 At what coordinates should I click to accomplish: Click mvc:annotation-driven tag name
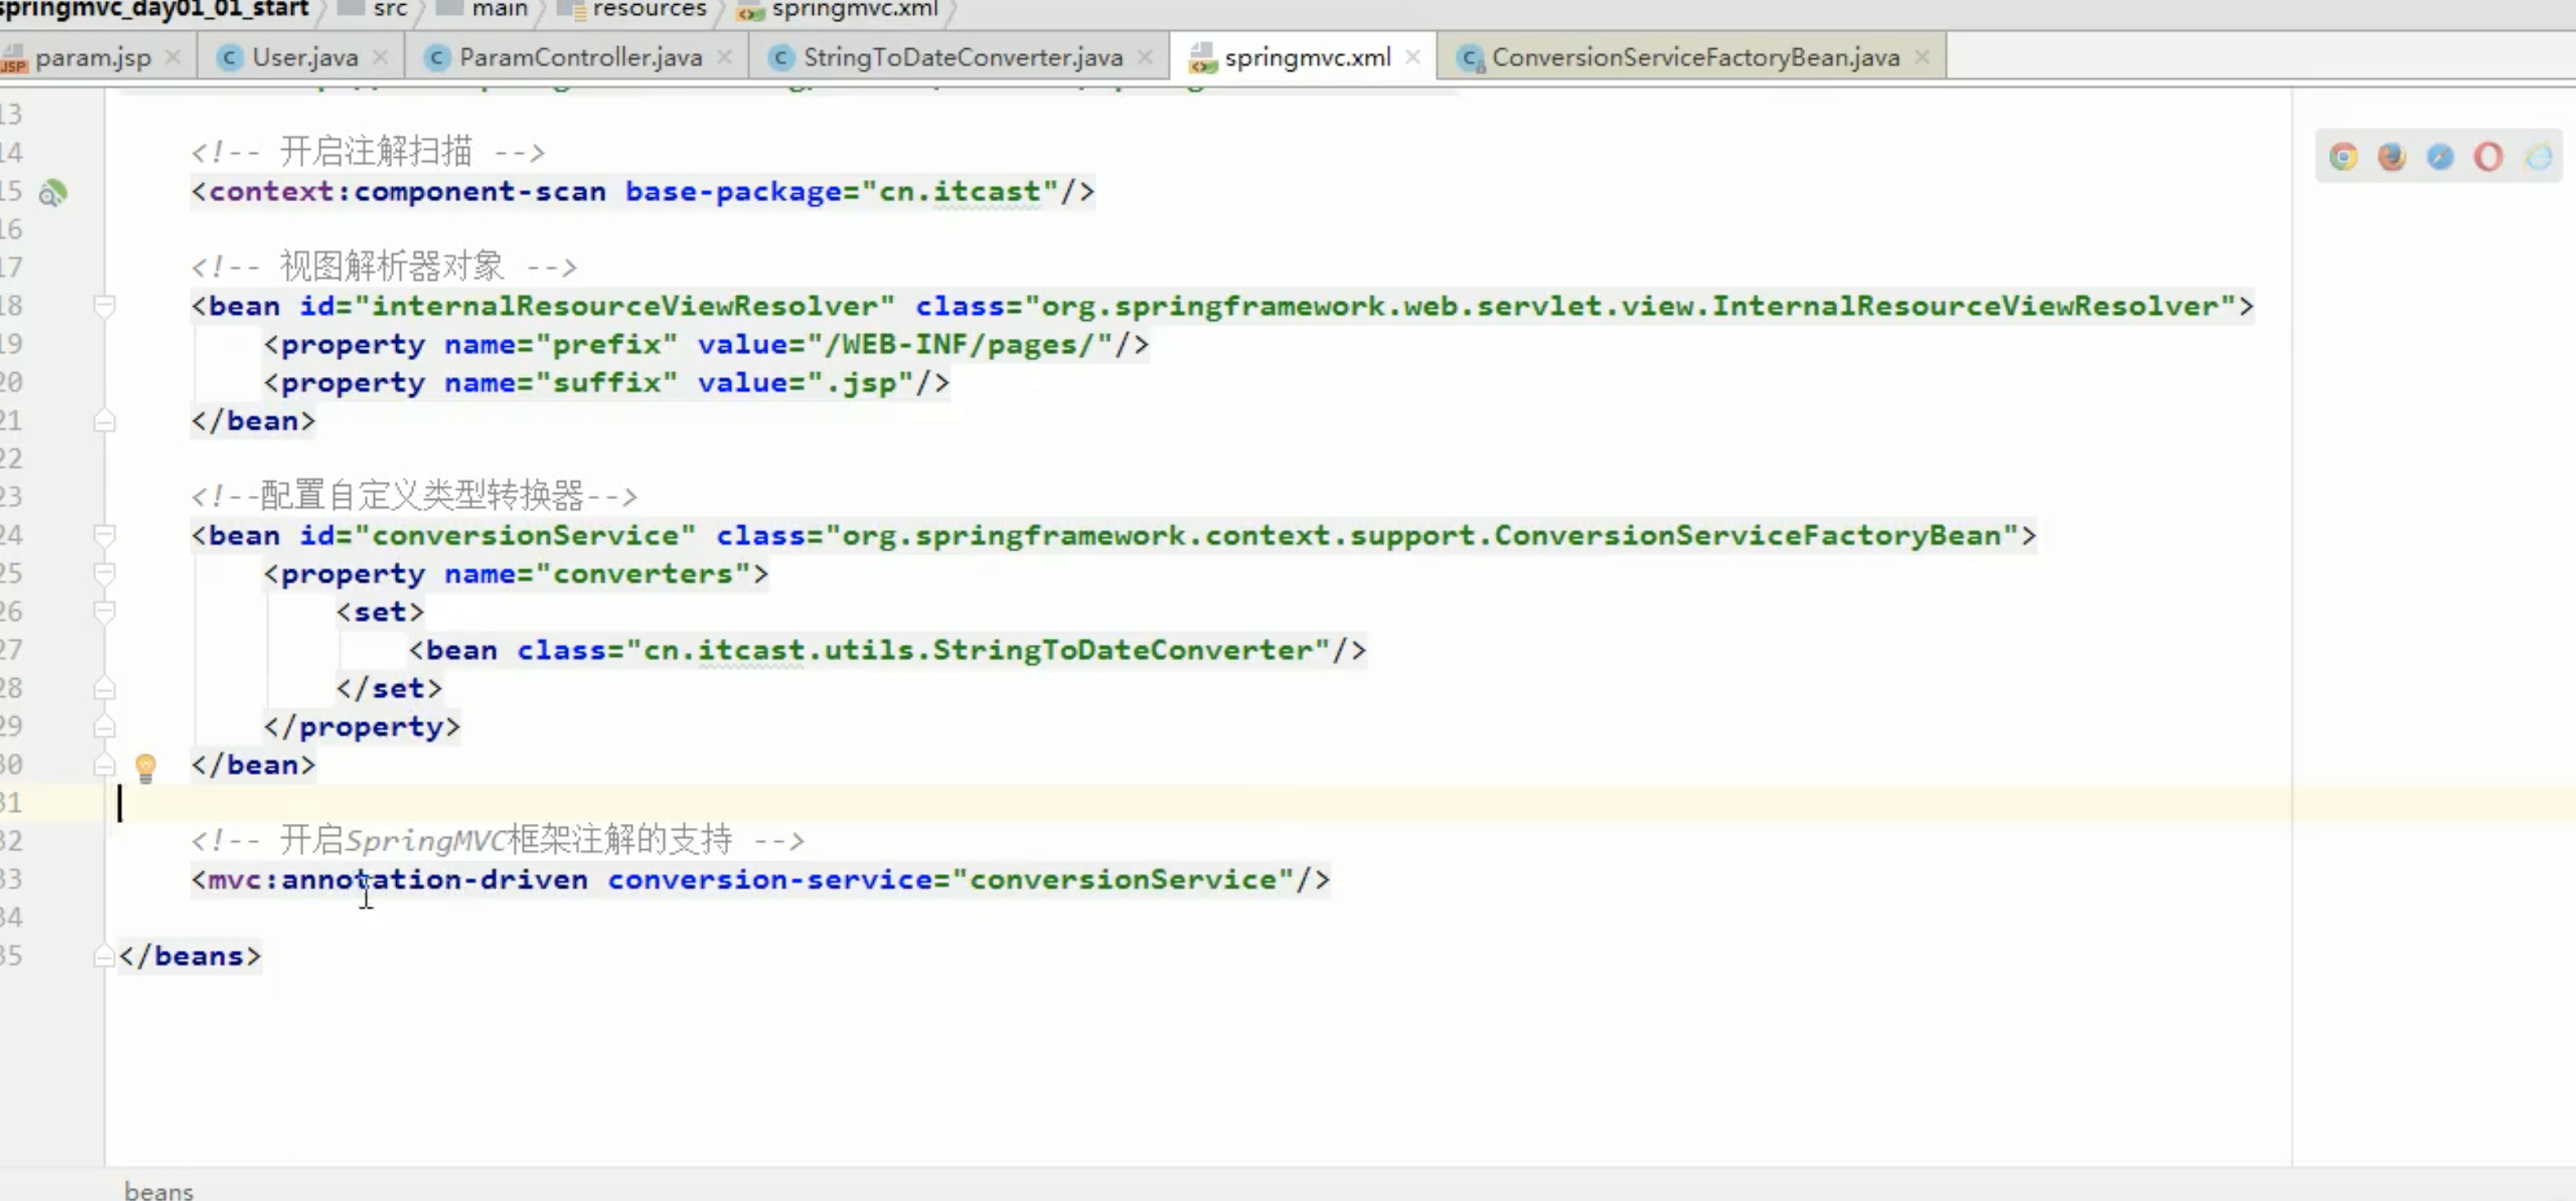(x=398, y=880)
